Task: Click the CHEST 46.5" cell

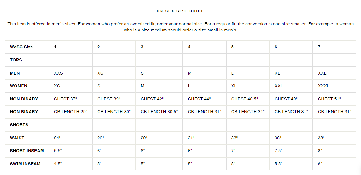Action: [x=244, y=99]
